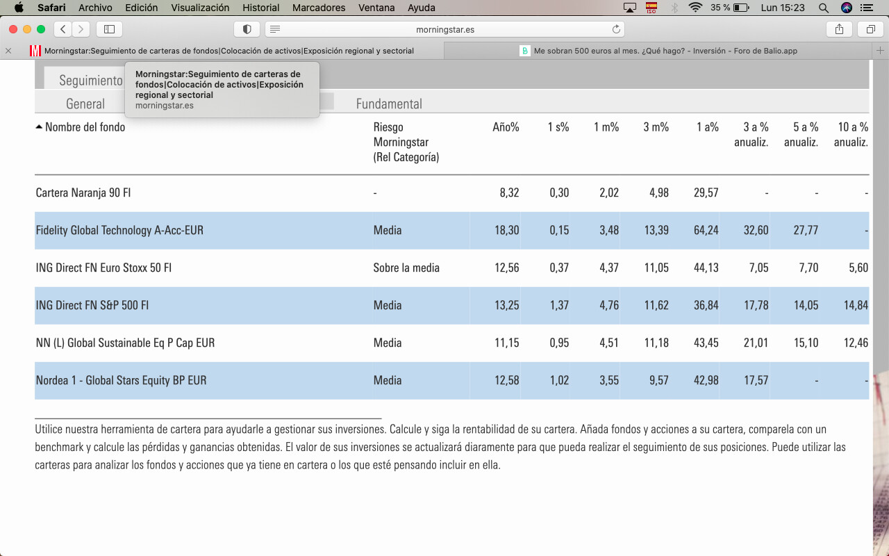Click the morningstar.es address field

click(x=444, y=29)
